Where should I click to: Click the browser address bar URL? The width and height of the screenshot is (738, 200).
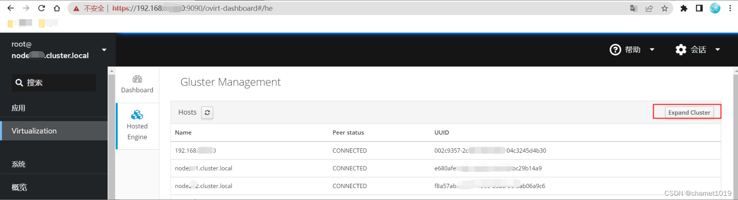[x=193, y=8]
